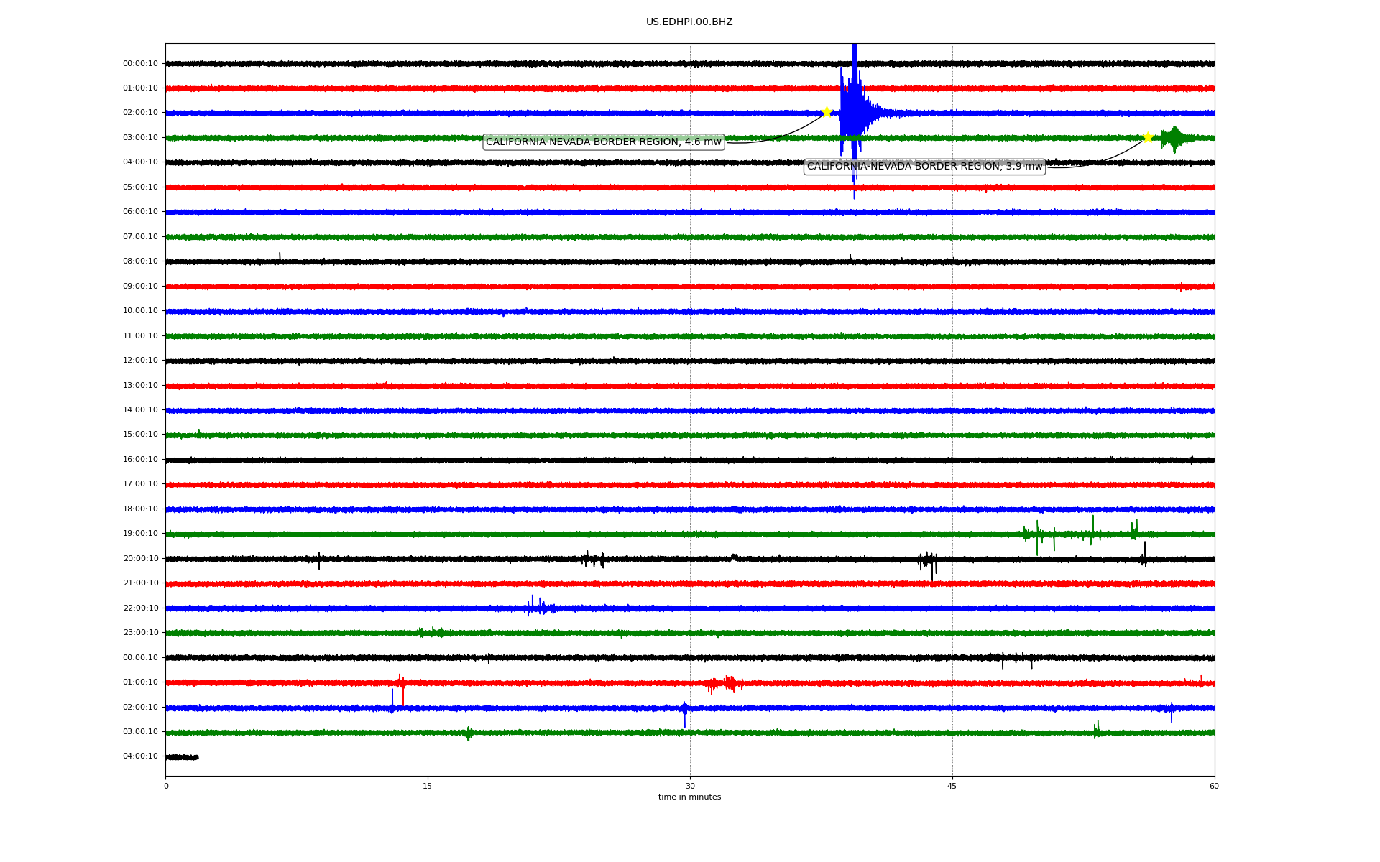Viewport: 1380px width, 862px height.
Task: Click the yellow star on the green trace
Action: (x=1148, y=137)
